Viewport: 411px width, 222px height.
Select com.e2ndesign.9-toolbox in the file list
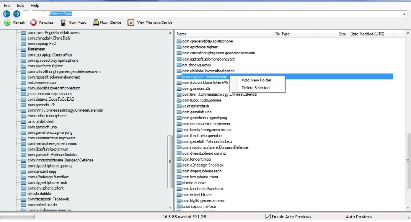click(x=203, y=165)
